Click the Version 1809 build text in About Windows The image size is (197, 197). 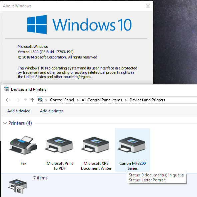[x=46, y=52]
